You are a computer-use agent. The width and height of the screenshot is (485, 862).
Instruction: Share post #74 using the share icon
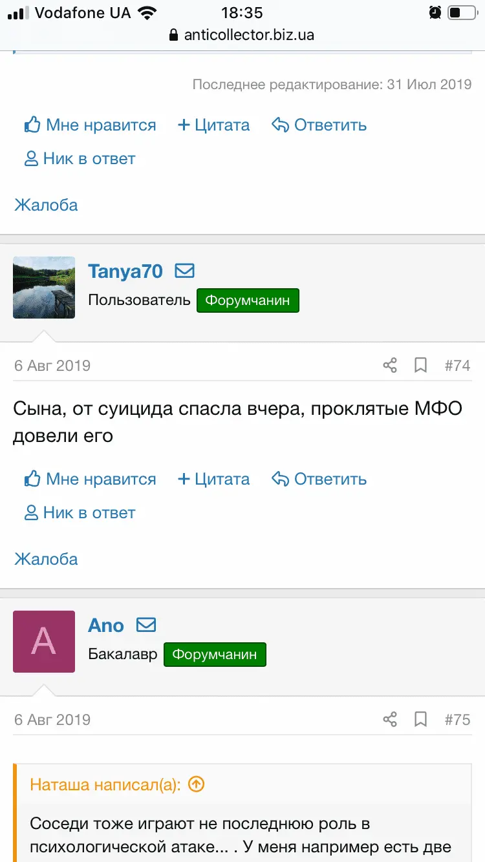pyautogui.click(x=390, y=364)
